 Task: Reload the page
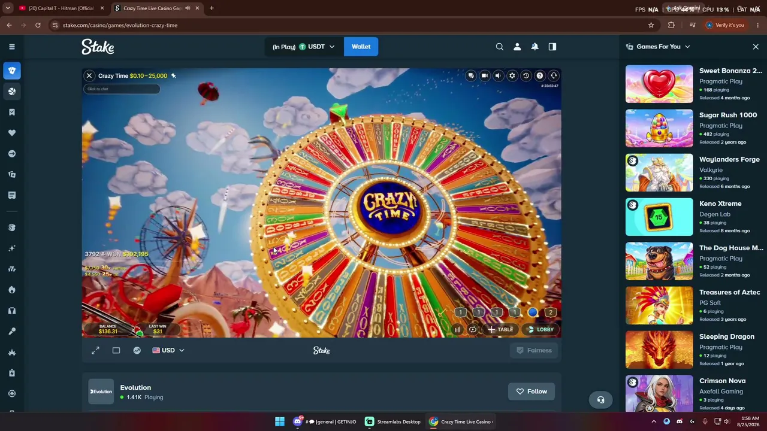pos(38,25)
